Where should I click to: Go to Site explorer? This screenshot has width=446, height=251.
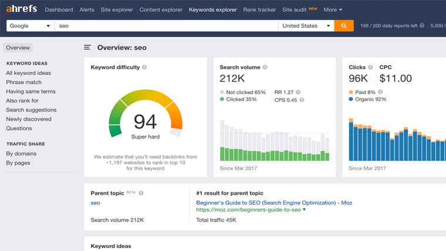pyautogui.click(x=117, y=9)
